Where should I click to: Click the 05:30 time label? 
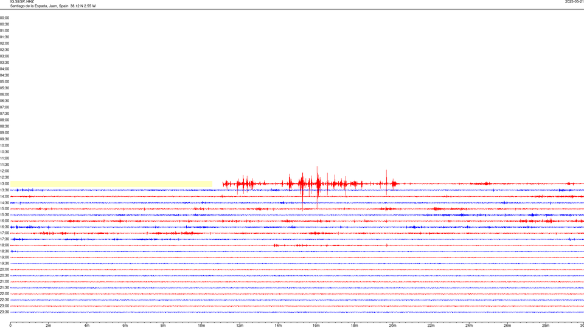4,87
